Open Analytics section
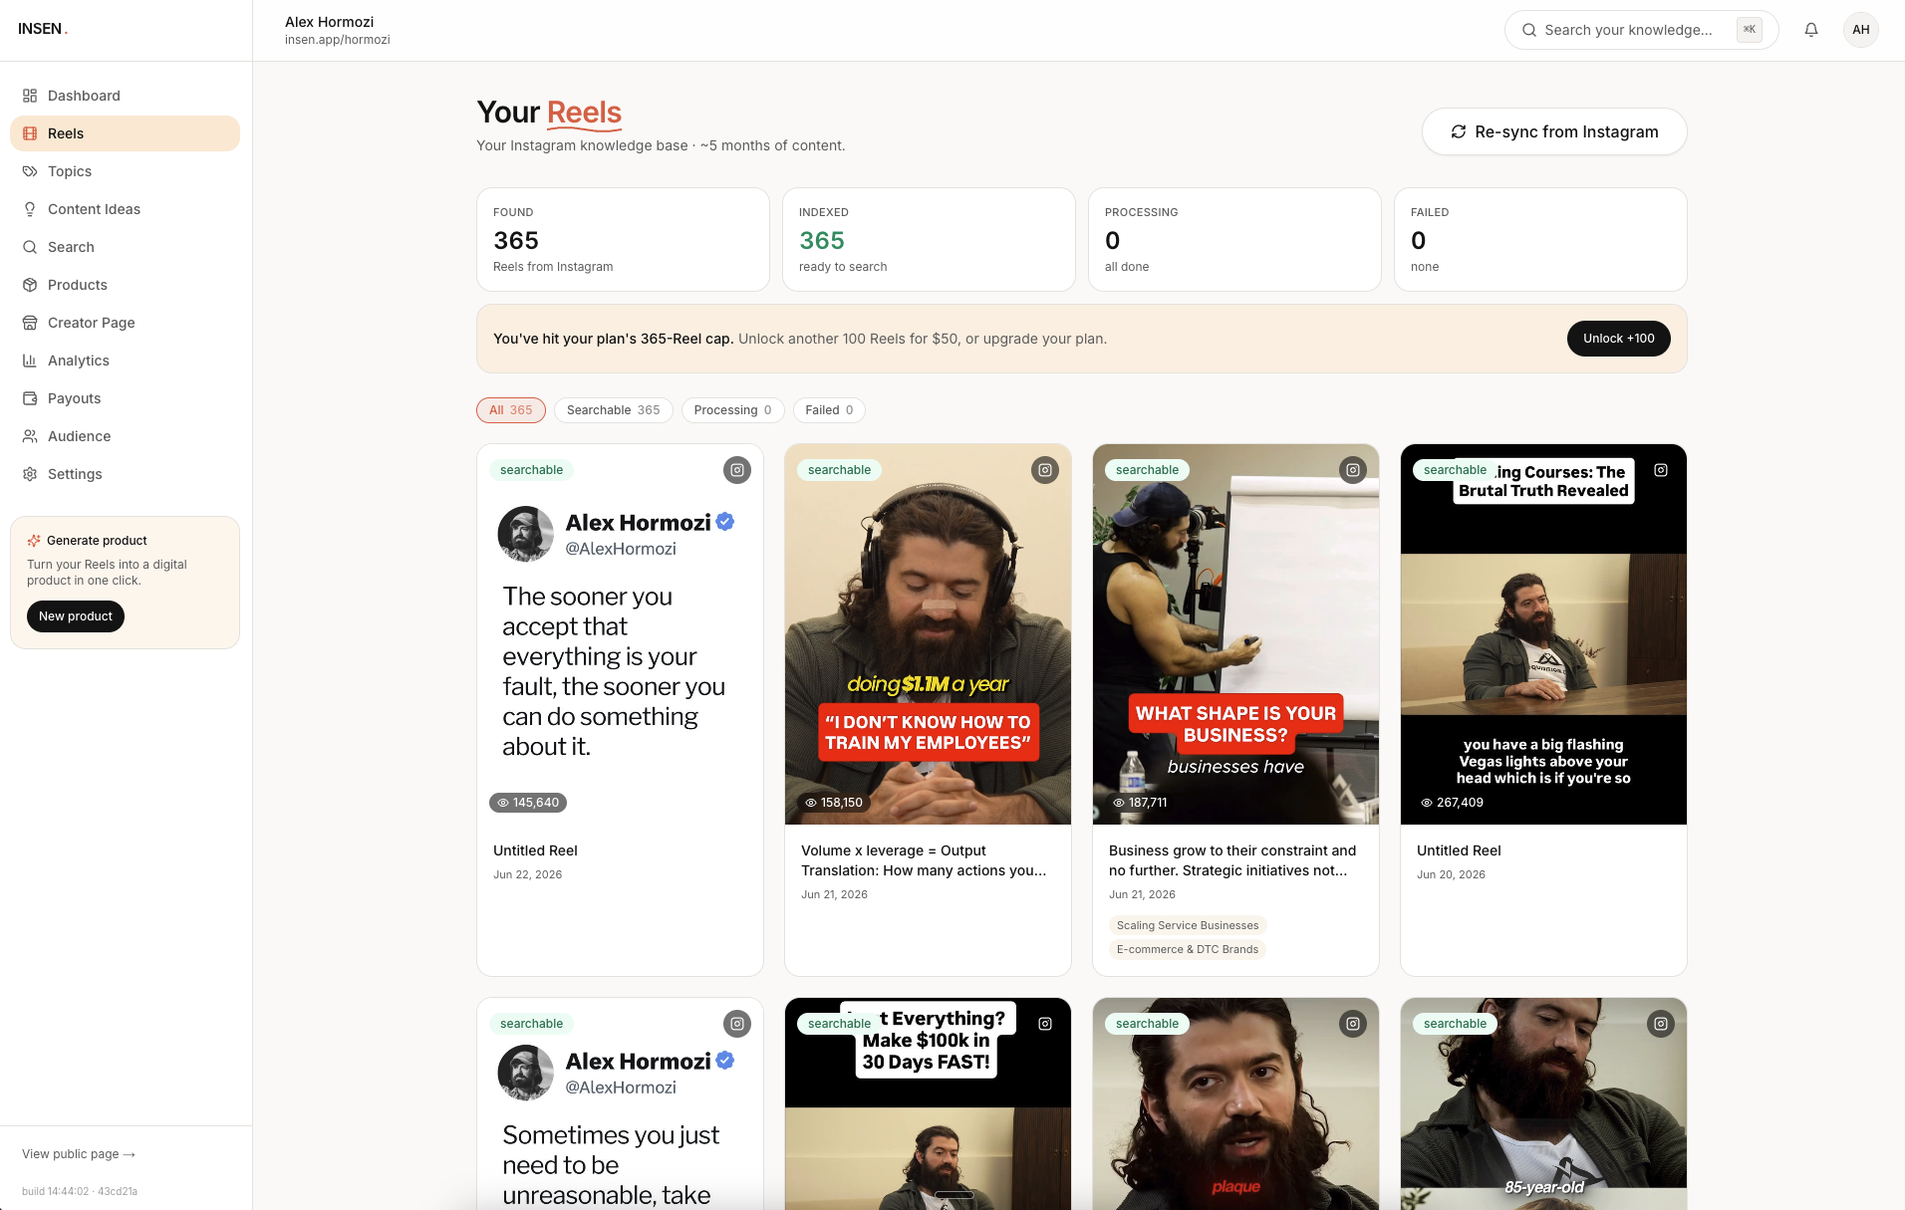The image size is (1905, 1210). [125, 361]
